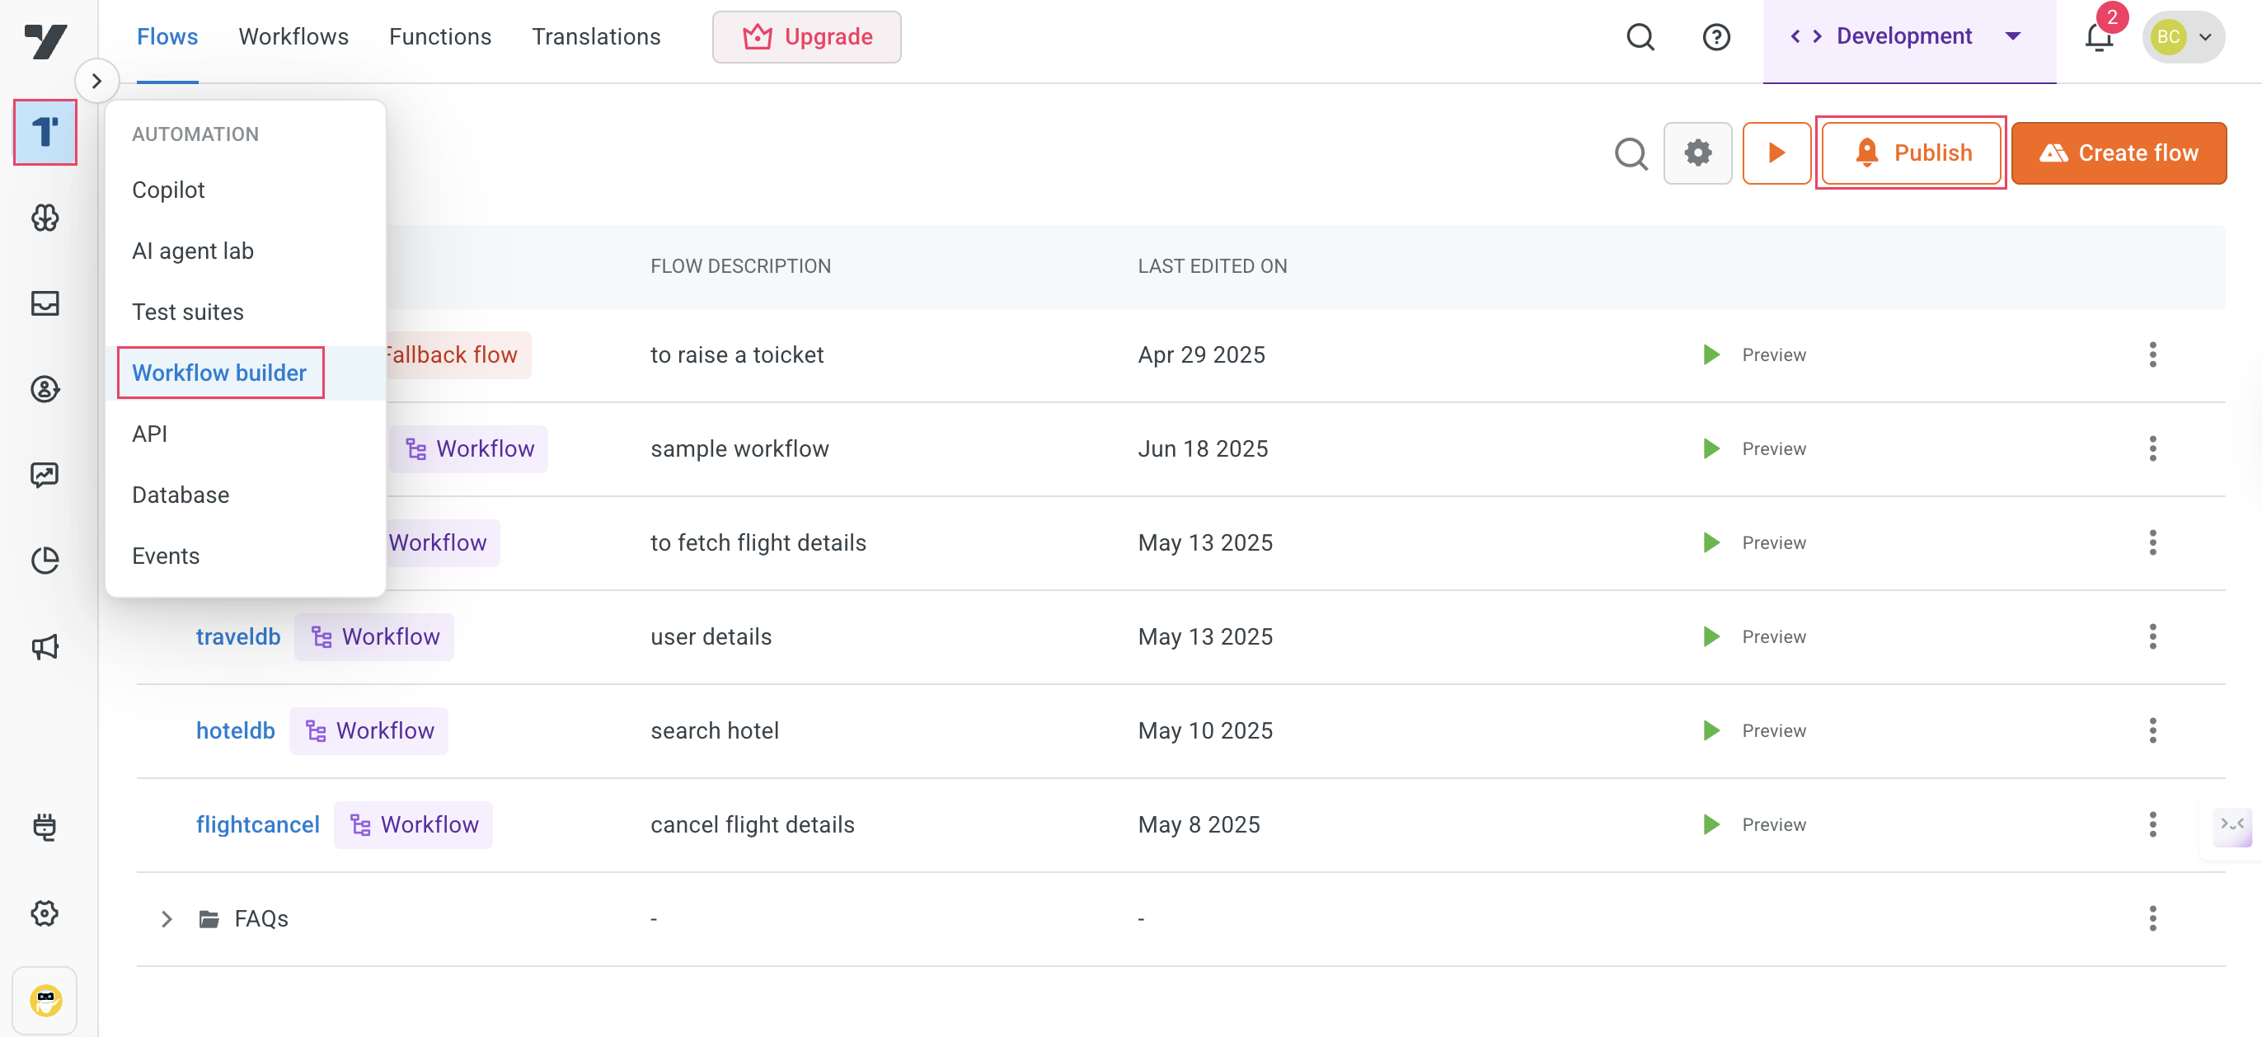The width and height of the screenshot is (2262, 1037).
Task: Open the help question mark icon
Action: coord(1715,37)
